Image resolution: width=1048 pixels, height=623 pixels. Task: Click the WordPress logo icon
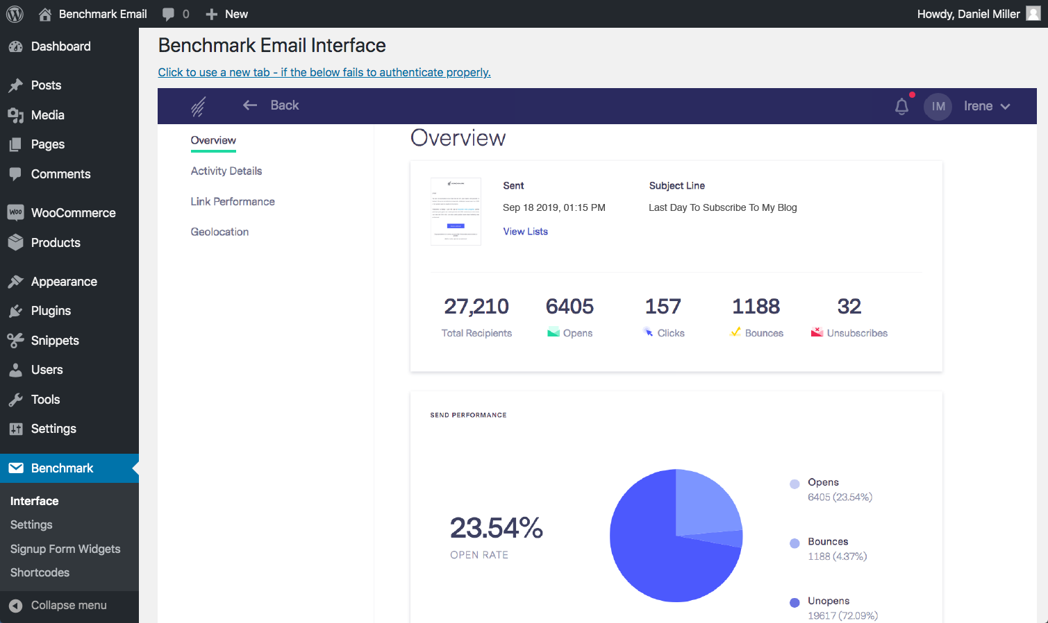tap(15, 14)
